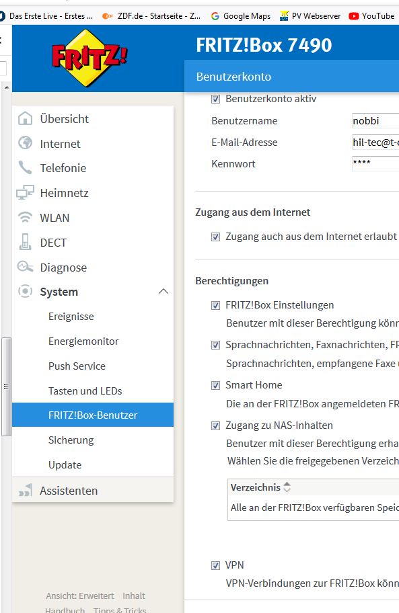Sort the Verzeichnis column arrows
399x613 pixels.
coord(287,487)
